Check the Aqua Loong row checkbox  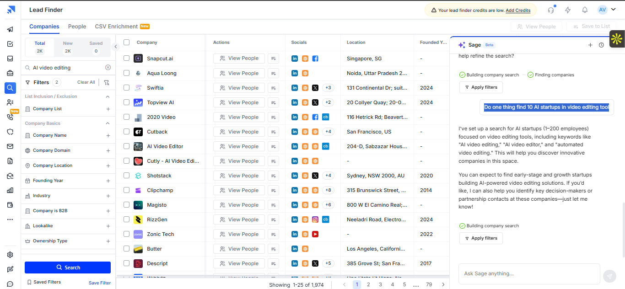[127, 73]
